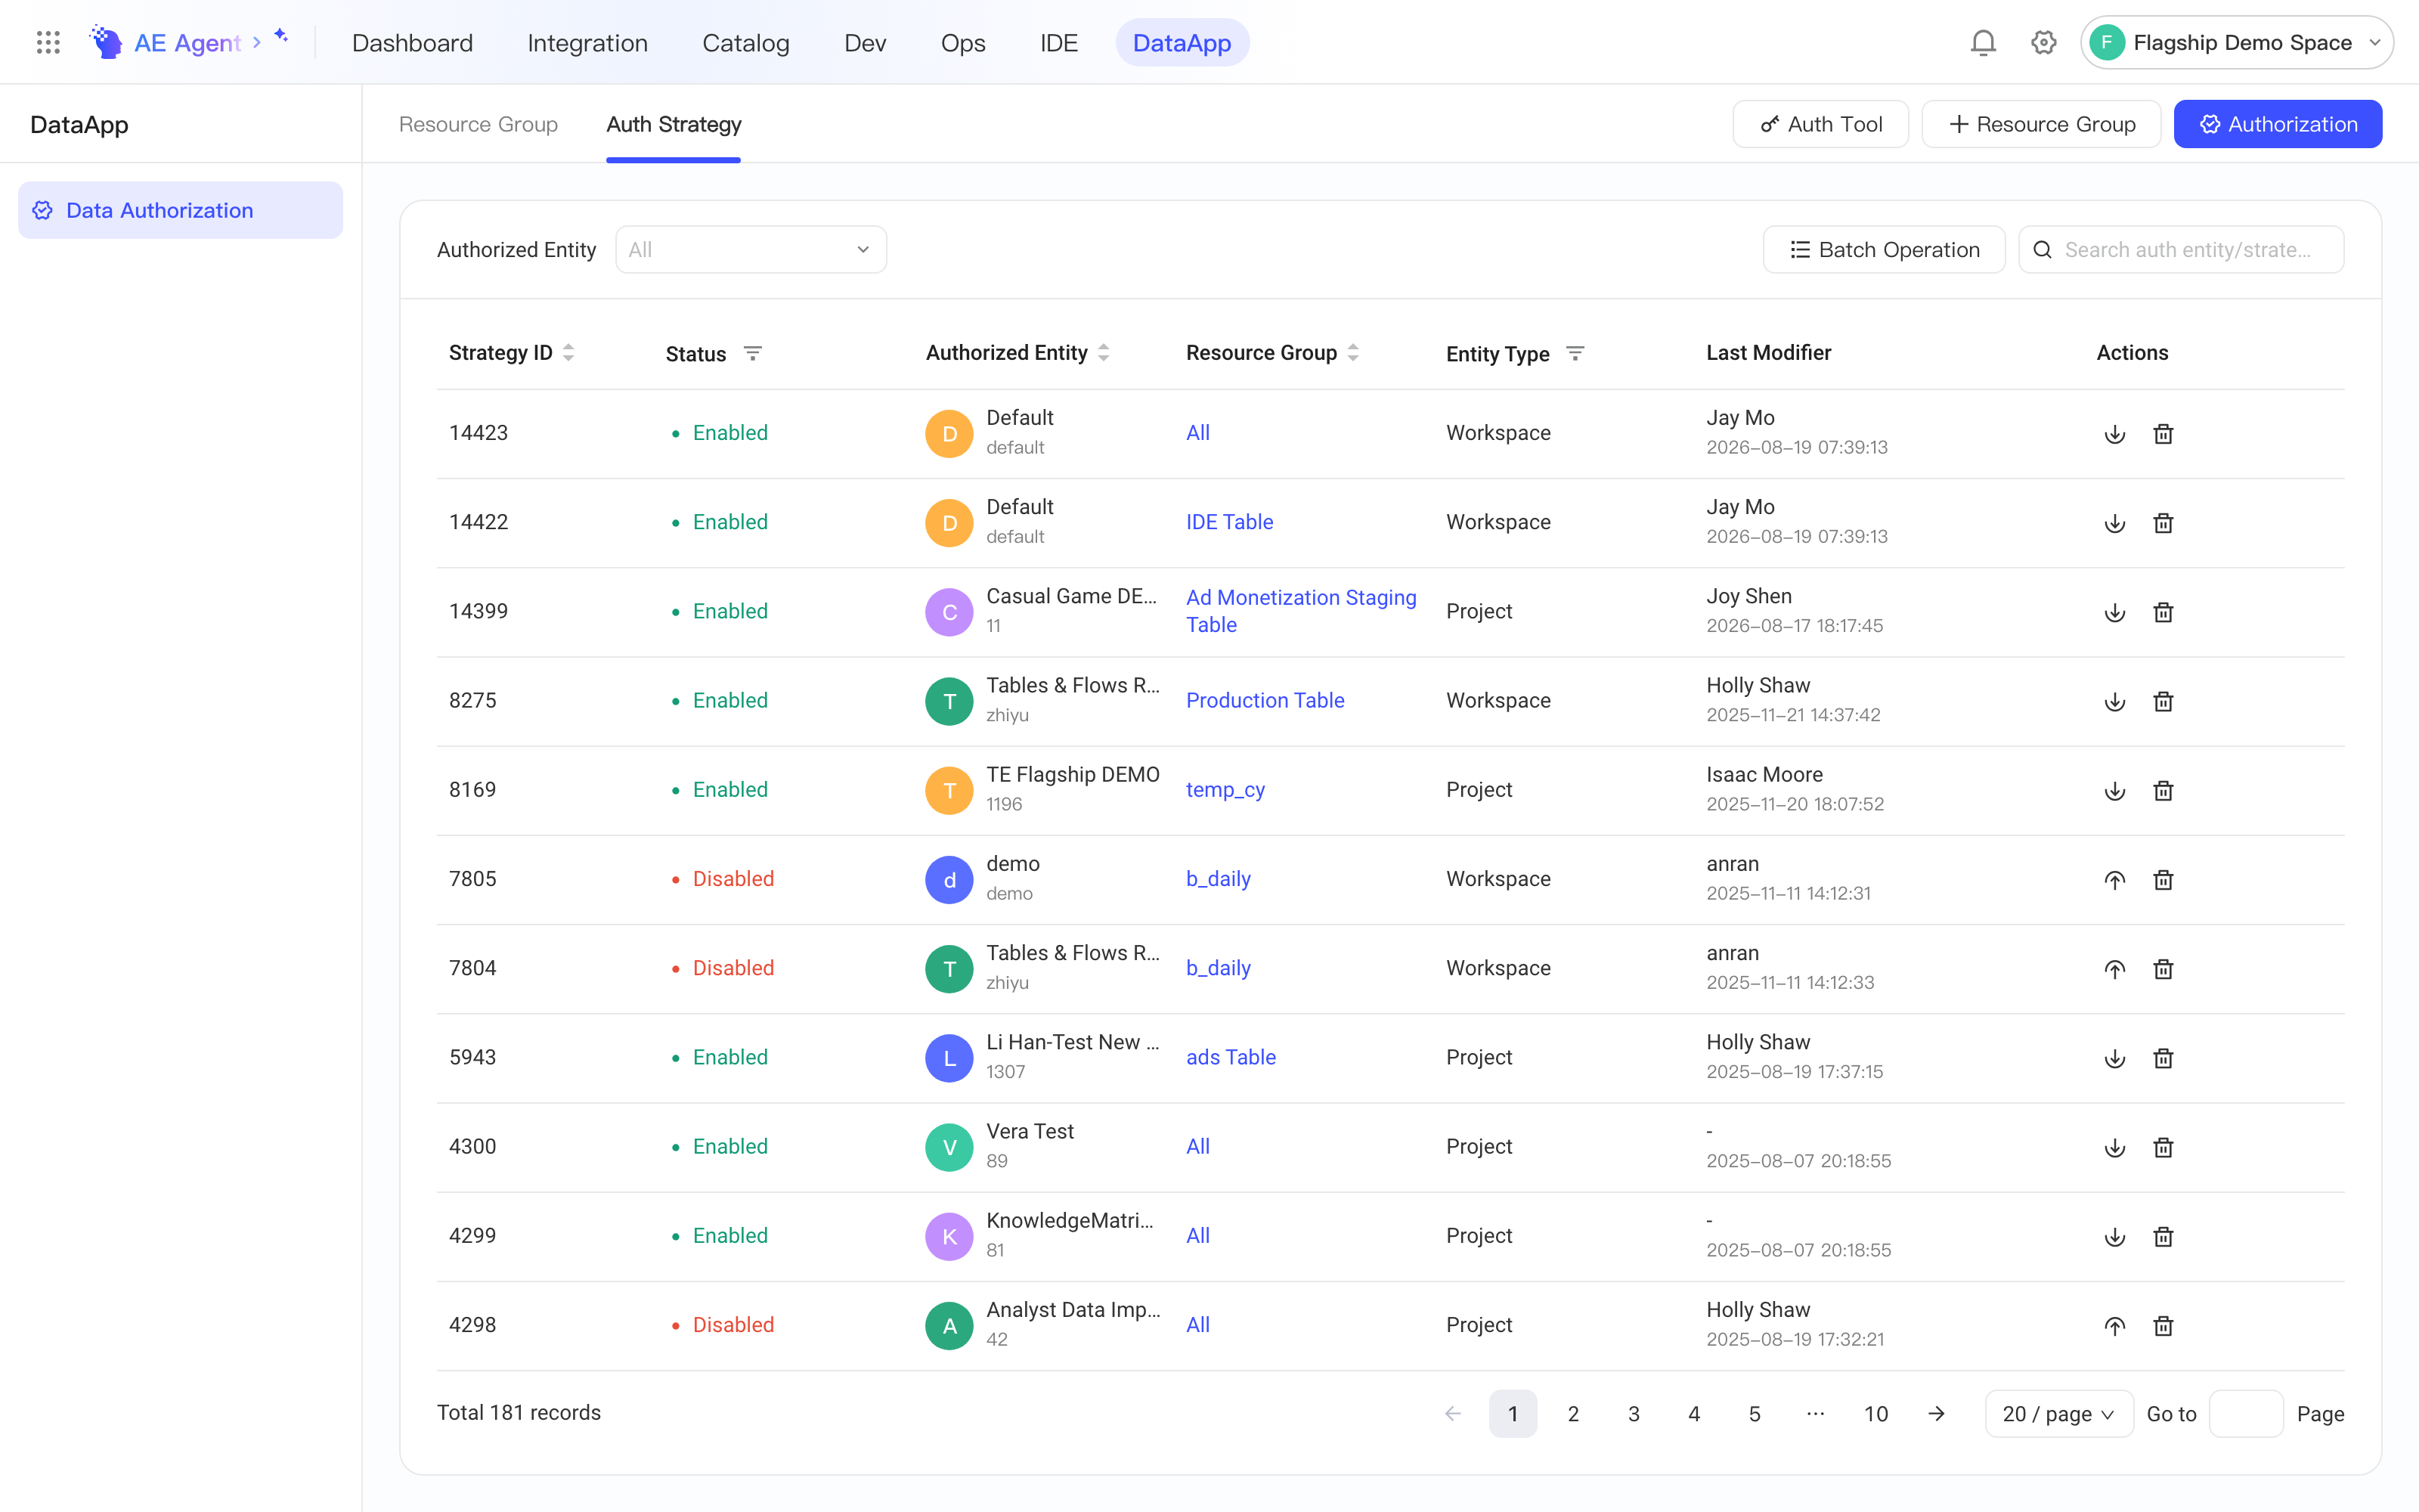2419x1512 pixels.
Task: Click the blue Authorization button
Action: click(x=2278, y=124)
